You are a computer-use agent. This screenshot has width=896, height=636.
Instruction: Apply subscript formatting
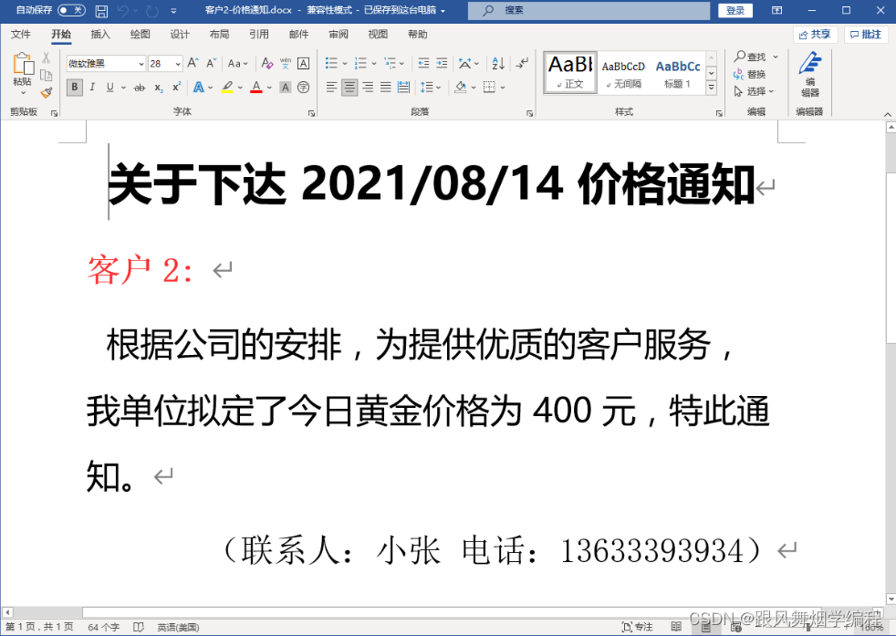[159, 88]
